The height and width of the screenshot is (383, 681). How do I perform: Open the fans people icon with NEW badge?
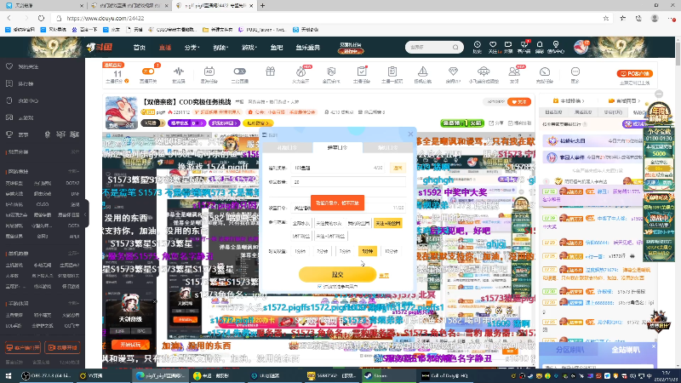point(514,71)
